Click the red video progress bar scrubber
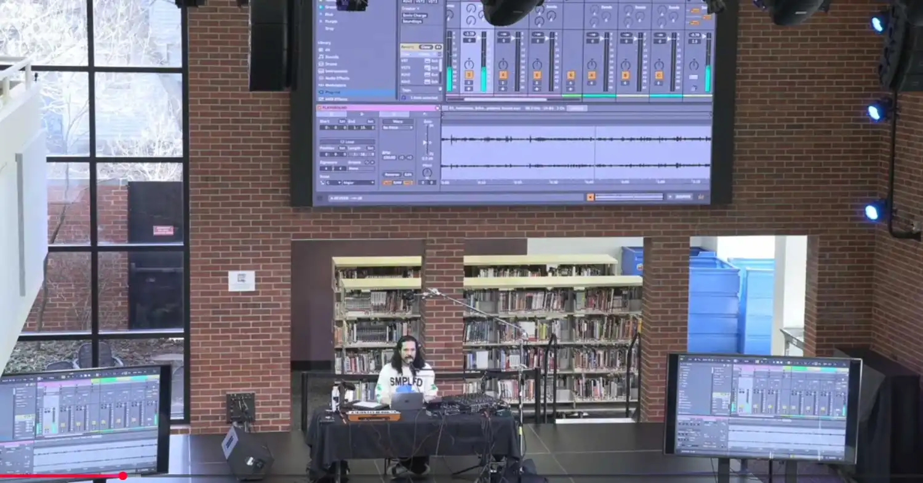The height and width of the screenshot is (483, 923). click(123, 476)
